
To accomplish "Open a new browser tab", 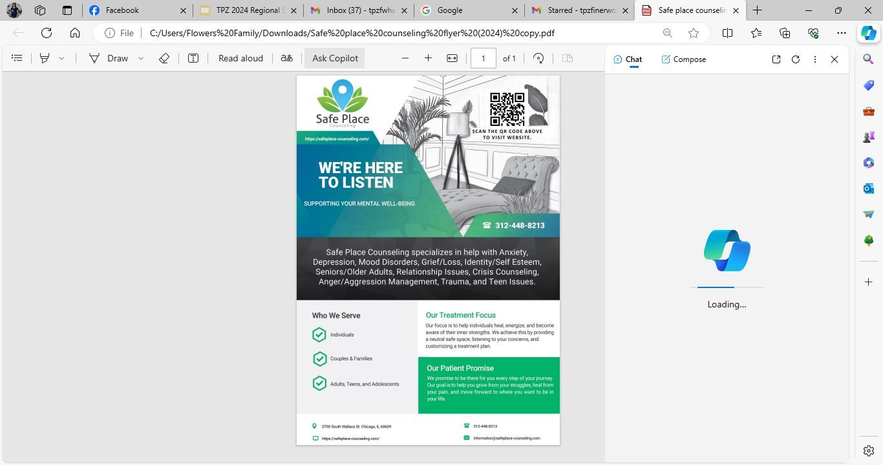I will pyautogui.click(x=757, y=10).
